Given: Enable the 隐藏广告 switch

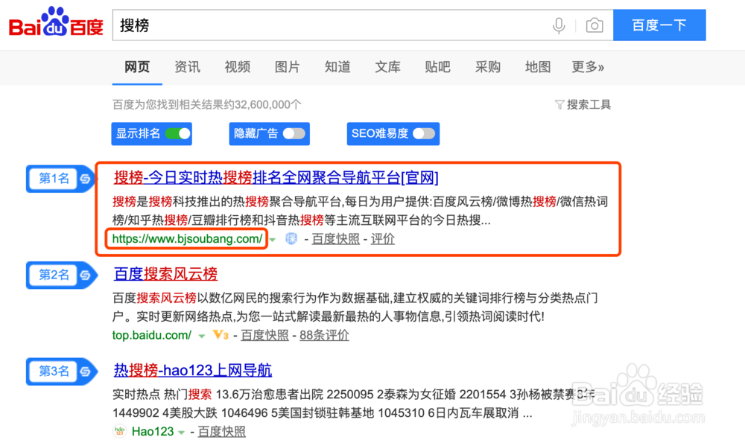Looking at the screenshot, I should click(x=294, y=134).
